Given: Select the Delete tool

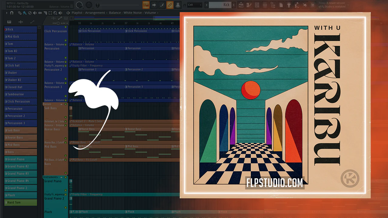Looking at the screenshot, I should point(30,13).
